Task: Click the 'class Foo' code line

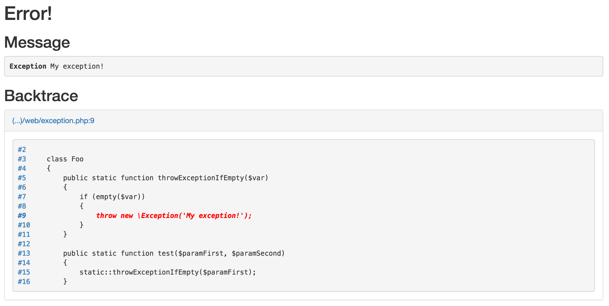Action: [x=65, y=159]
